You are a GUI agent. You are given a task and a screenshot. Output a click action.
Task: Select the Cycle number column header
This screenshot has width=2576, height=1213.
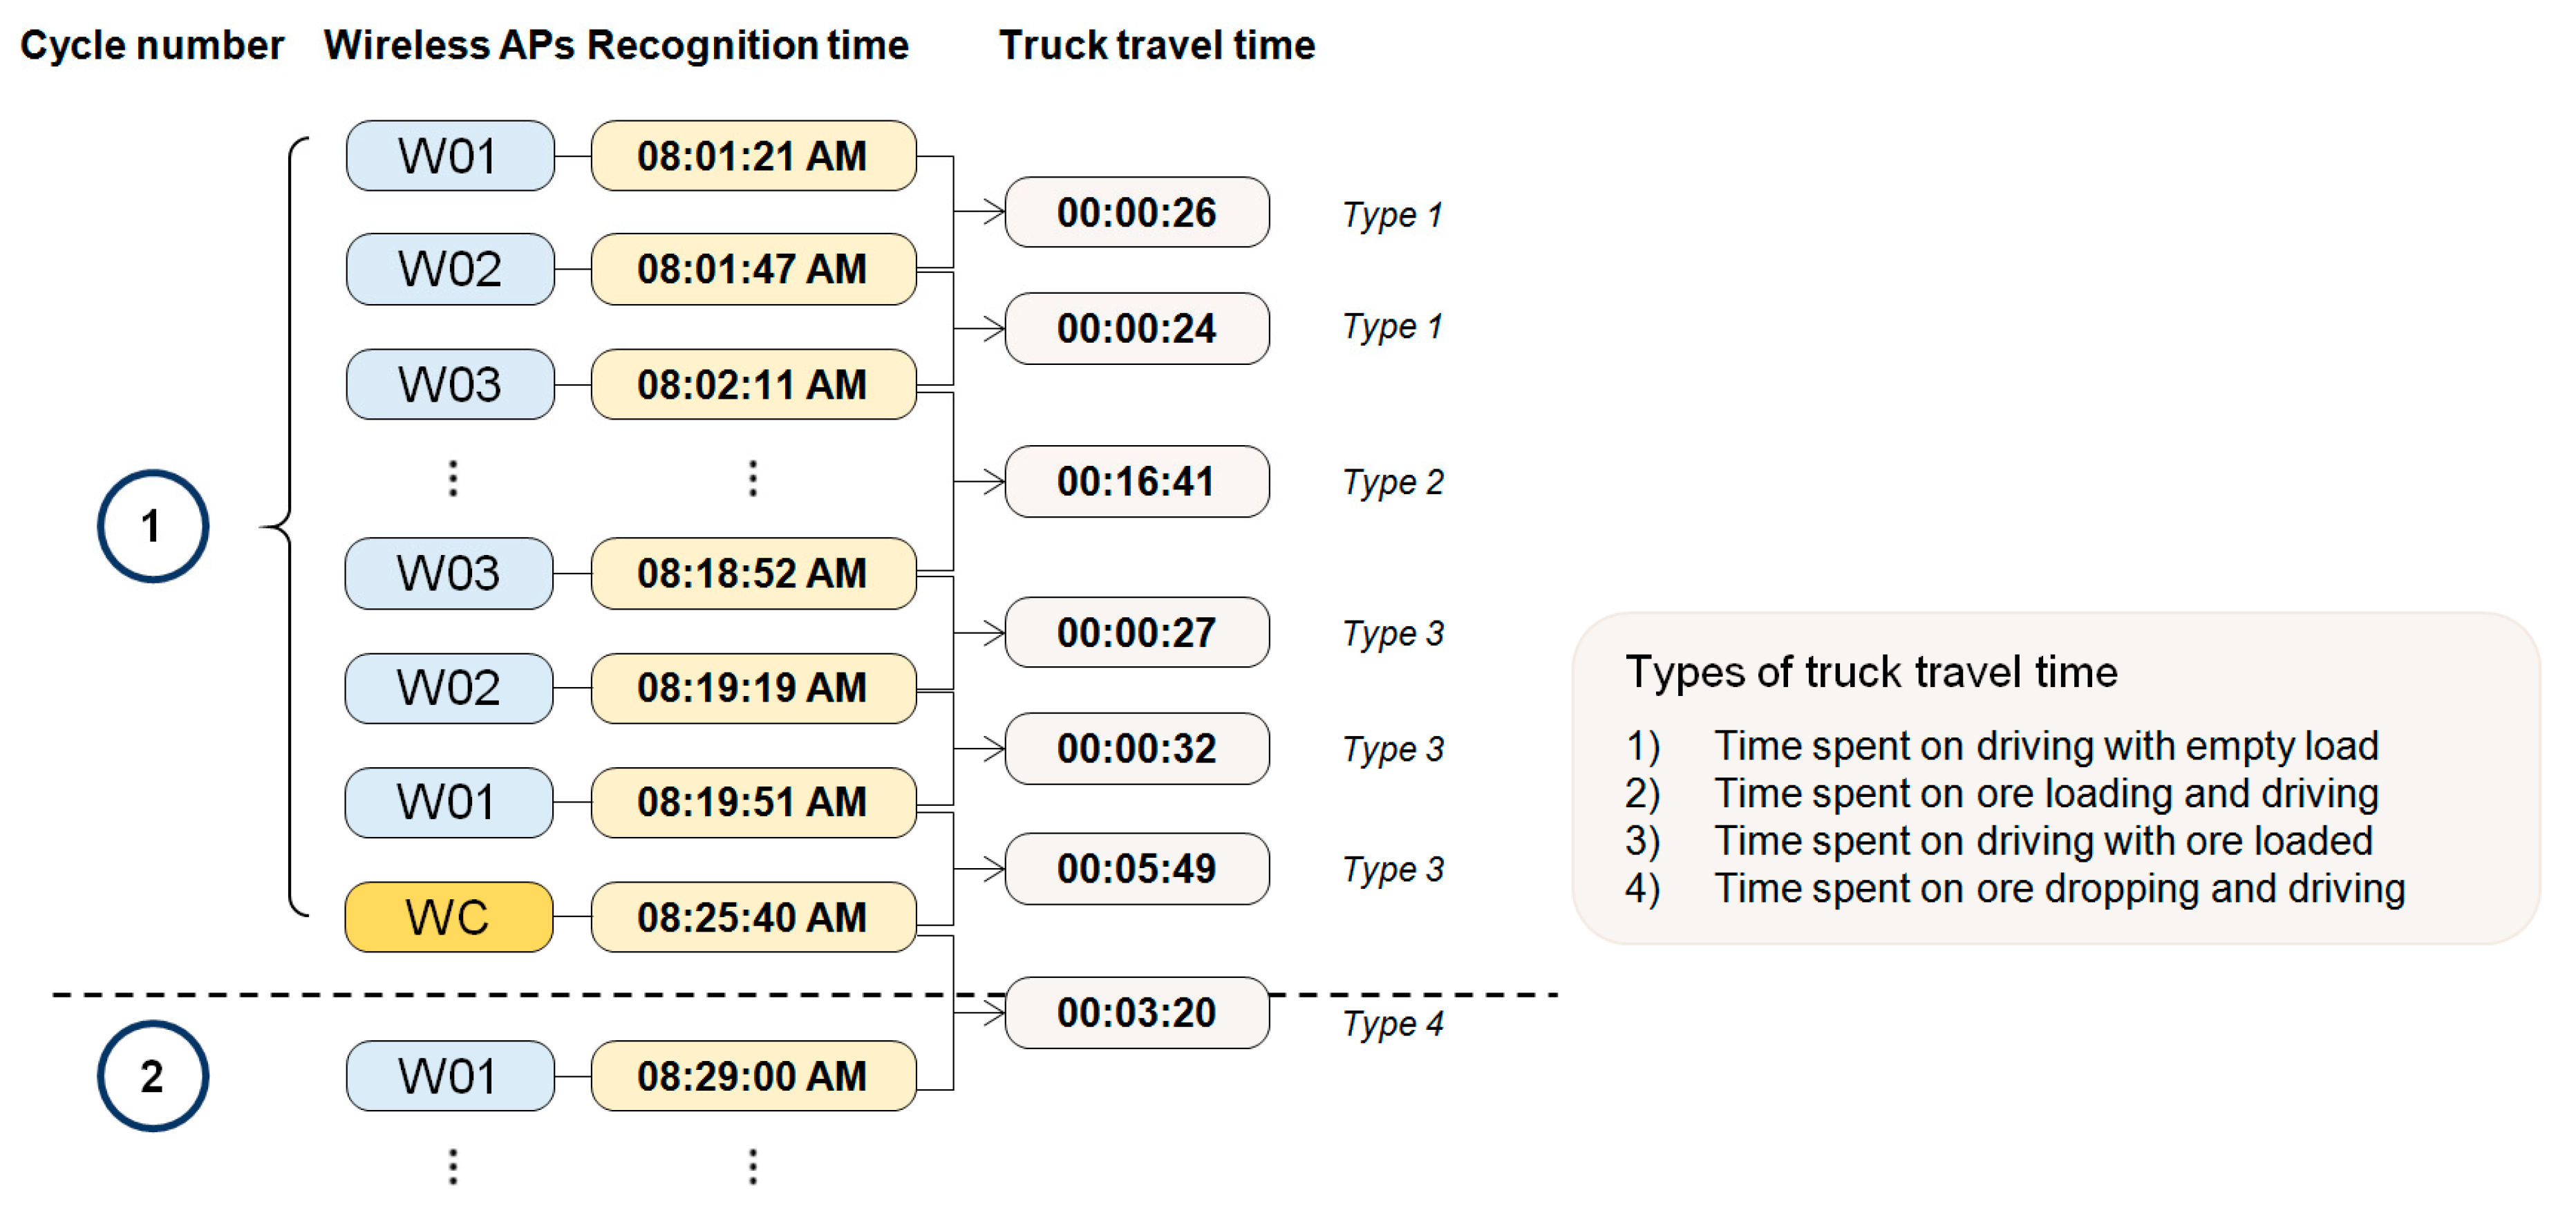click(x=152, y=45)
